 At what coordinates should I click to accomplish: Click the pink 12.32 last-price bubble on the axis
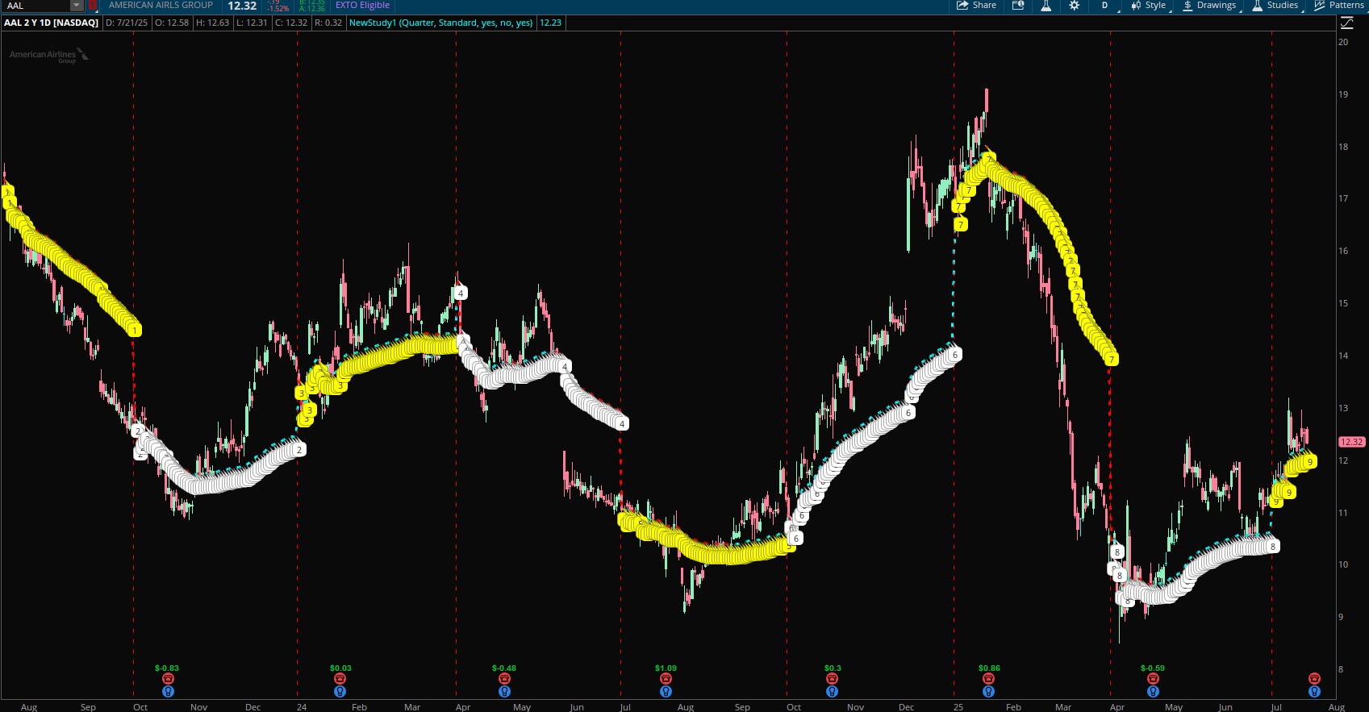1351,442
